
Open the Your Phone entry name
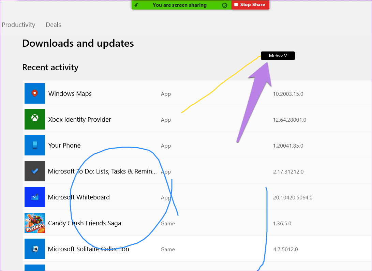[x=64, y=145]
